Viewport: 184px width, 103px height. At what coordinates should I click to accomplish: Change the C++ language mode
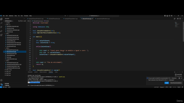[x=175, y=87]
